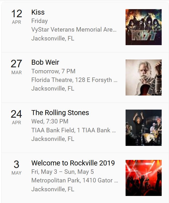The width and height of the screenshot is (169, 203).
Task: Open Welcome to Rockville 2019 event title
Action: point(73,163)
